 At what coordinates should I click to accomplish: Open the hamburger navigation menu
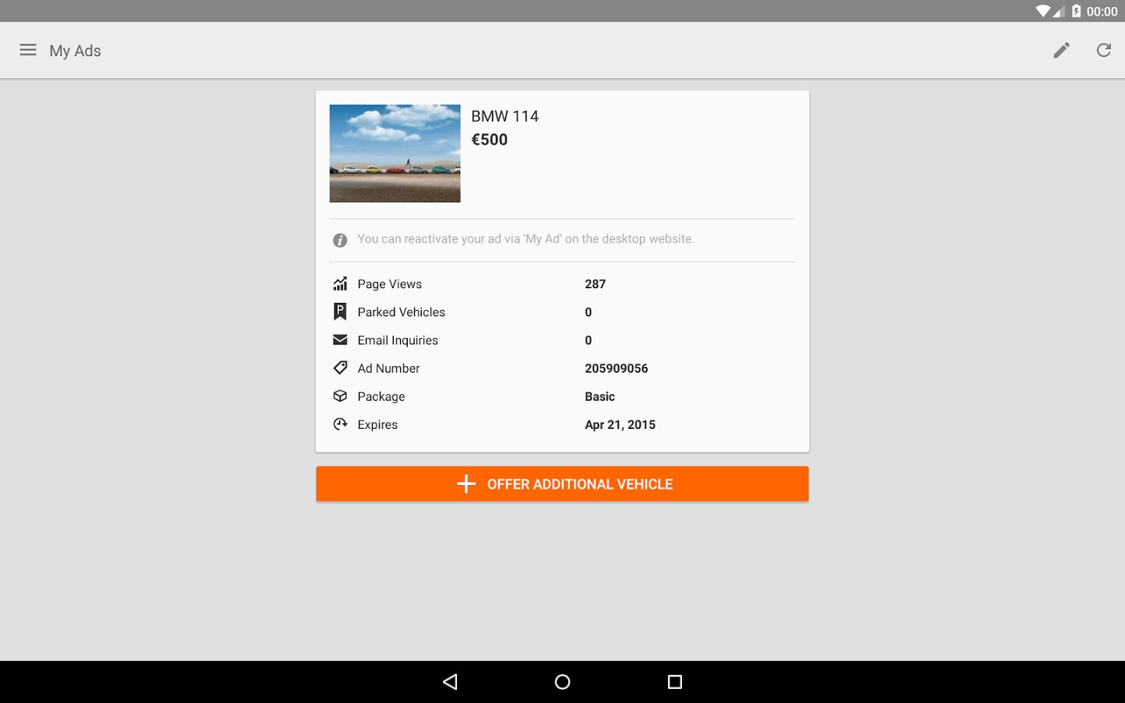coord(28,50)
